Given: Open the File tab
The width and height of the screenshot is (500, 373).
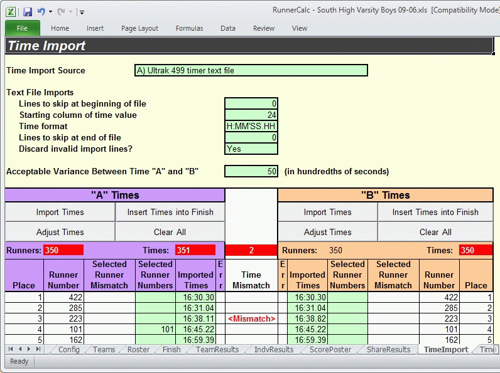Looking at the screenshot, I should 23,28.
